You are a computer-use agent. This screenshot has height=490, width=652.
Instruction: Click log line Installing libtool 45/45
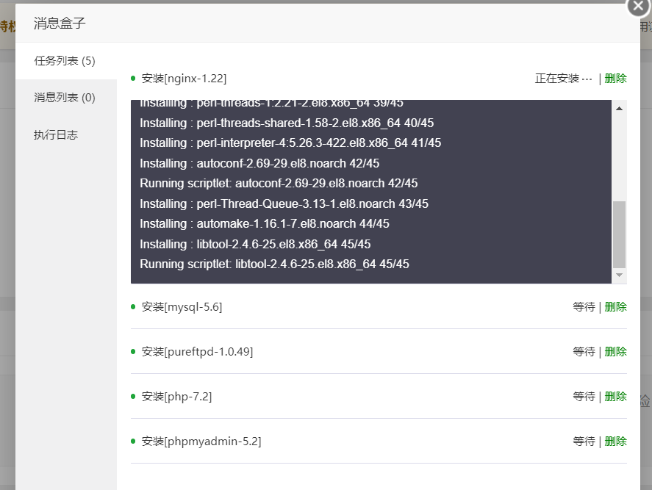pos(255,244)
